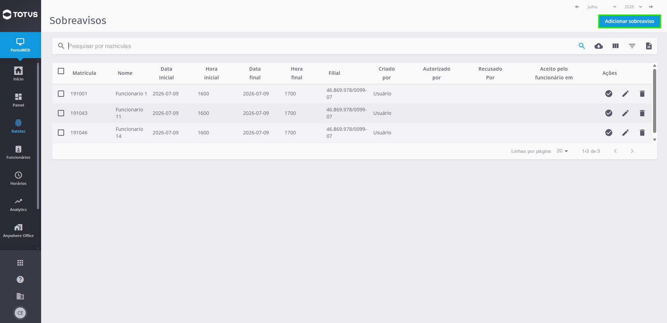Select Batidas in the sidebar

click(18, 126)
